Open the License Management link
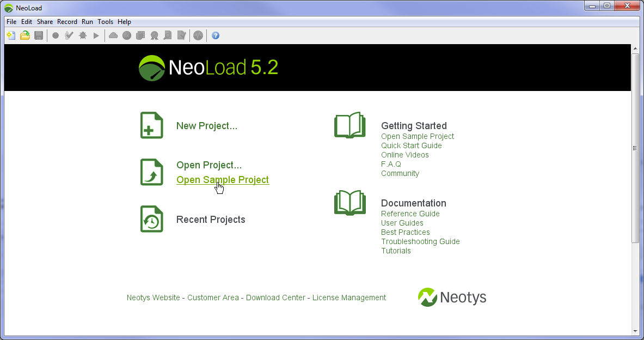This screenshot has width=644, height=340. point(349,297)
